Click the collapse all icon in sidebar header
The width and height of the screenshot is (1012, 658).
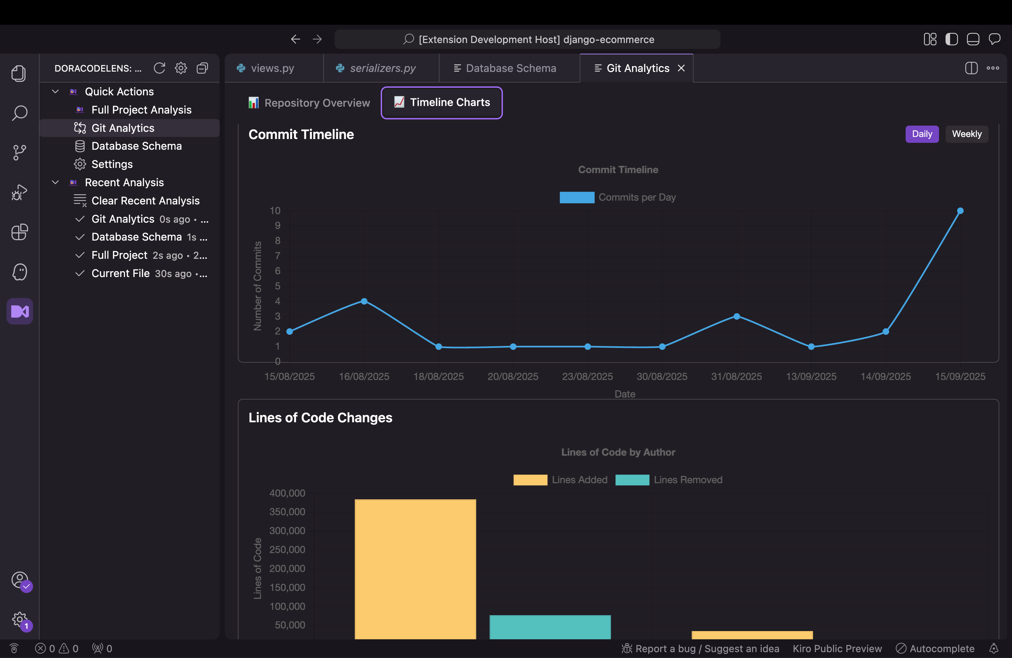point(202,68)
